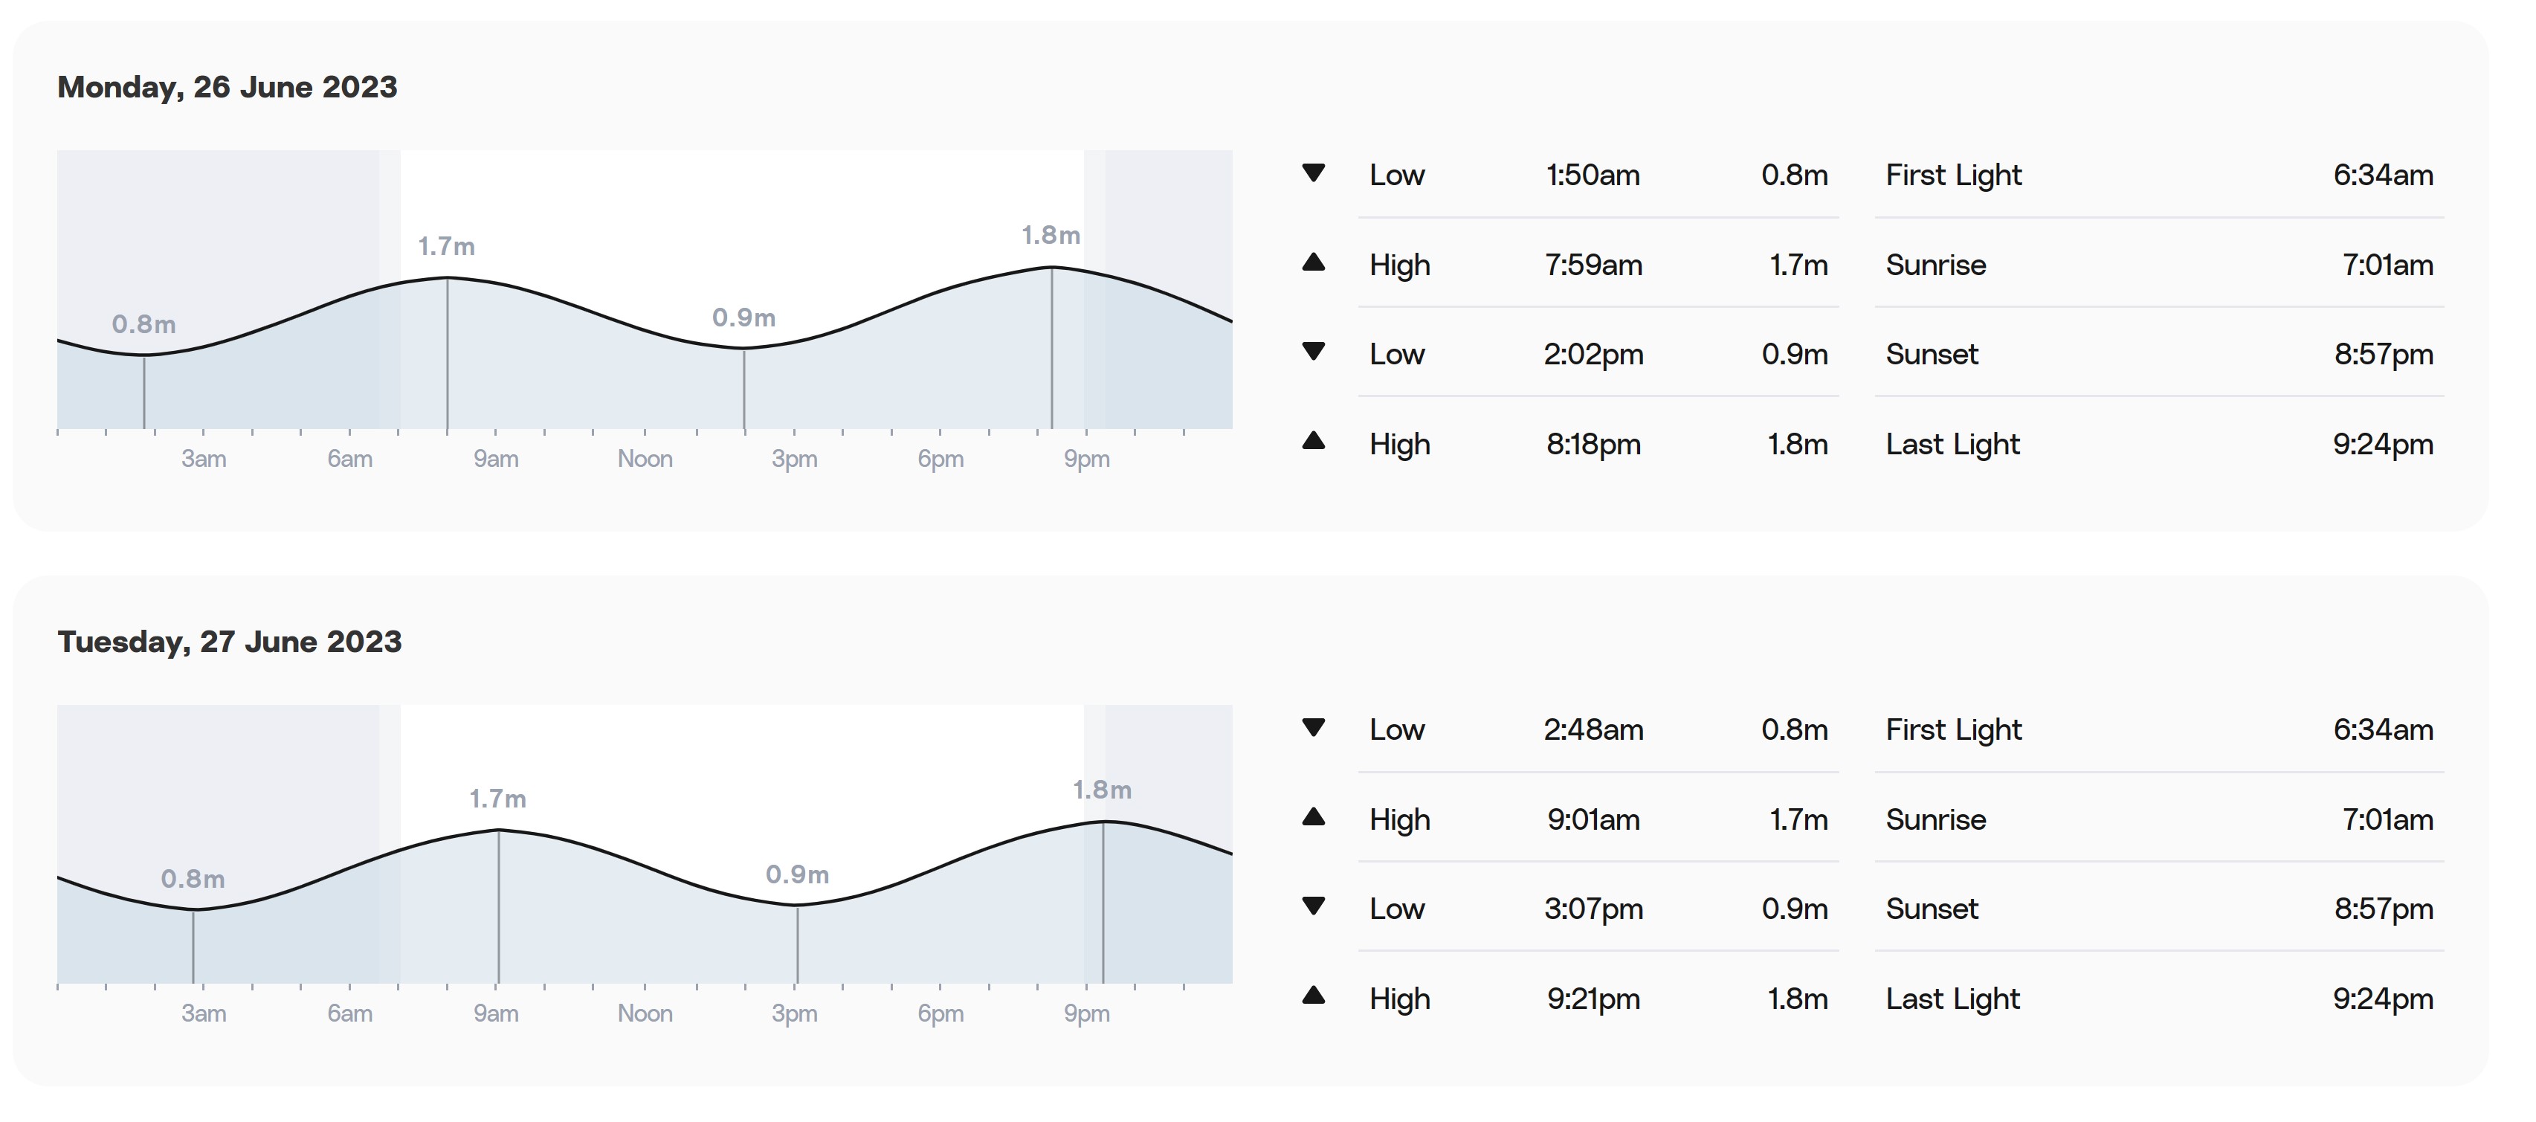Click the 6pm axis label on Tuesday's chart
This screenshot has height=1122, width=2536.
pos(940,1013)
